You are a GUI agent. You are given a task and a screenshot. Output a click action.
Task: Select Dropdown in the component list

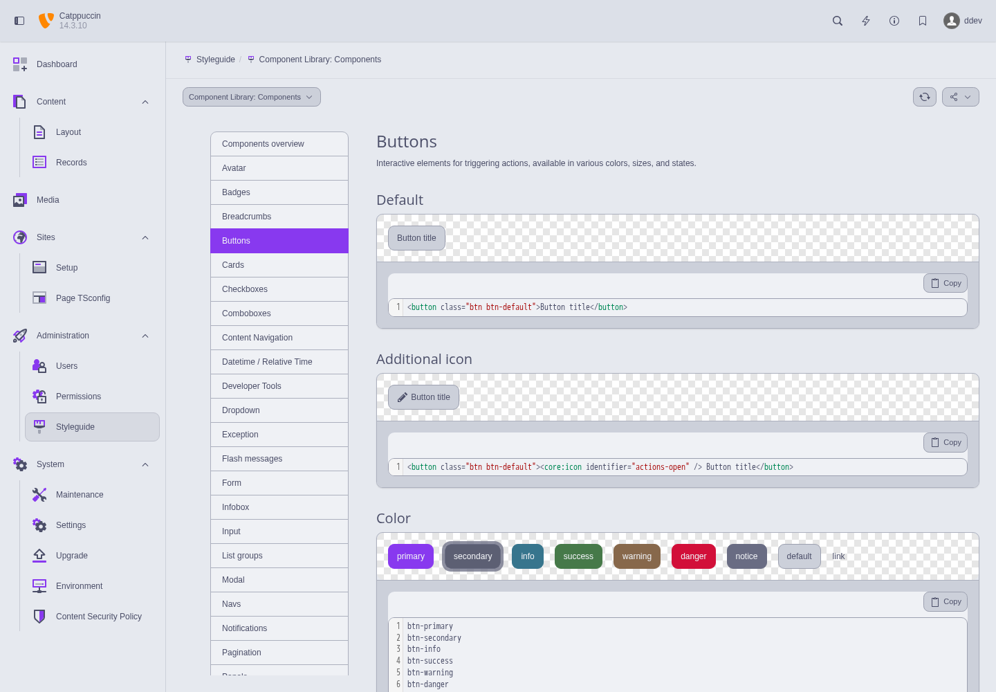(279, 410)
